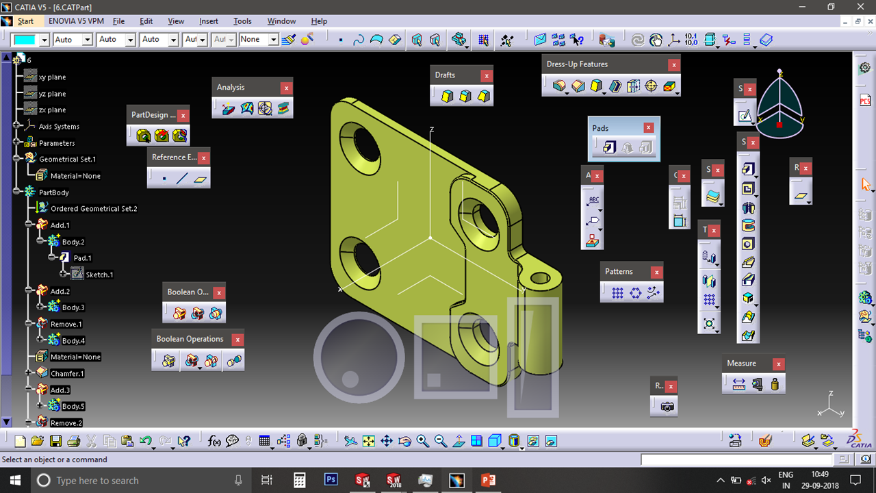This screenshot has width=876, height=493.
Task: Close the Measure toolbar
Action: click(778, 364)
